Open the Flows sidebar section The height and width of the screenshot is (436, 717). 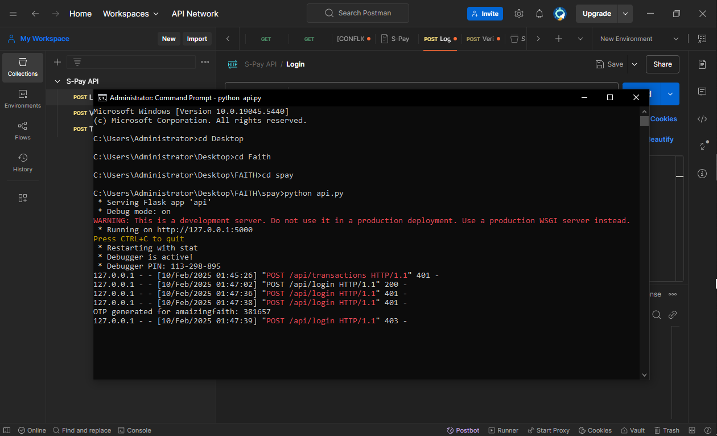coord(23,131)
